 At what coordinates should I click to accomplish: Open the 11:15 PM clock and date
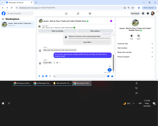[147, 103]
